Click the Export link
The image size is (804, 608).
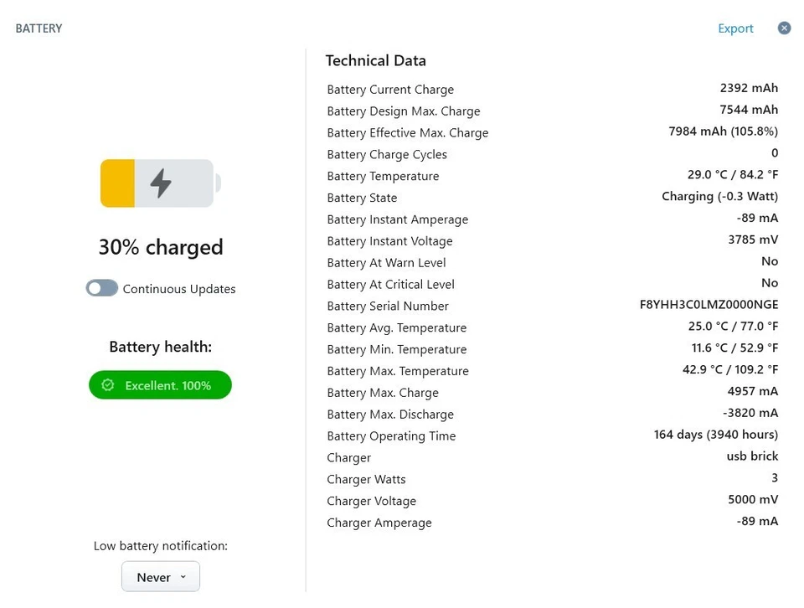click(x=735, y=28)
